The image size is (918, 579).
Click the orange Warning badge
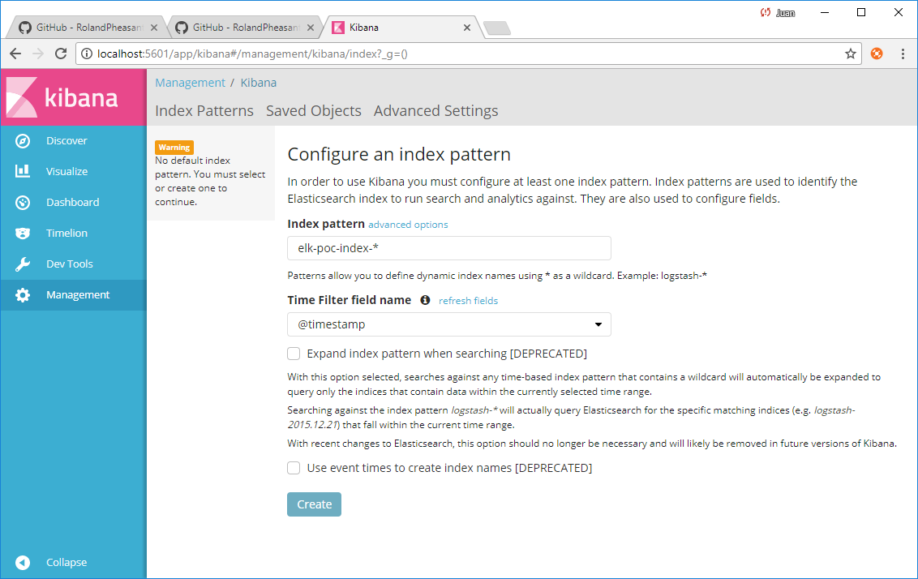[174, 148]
